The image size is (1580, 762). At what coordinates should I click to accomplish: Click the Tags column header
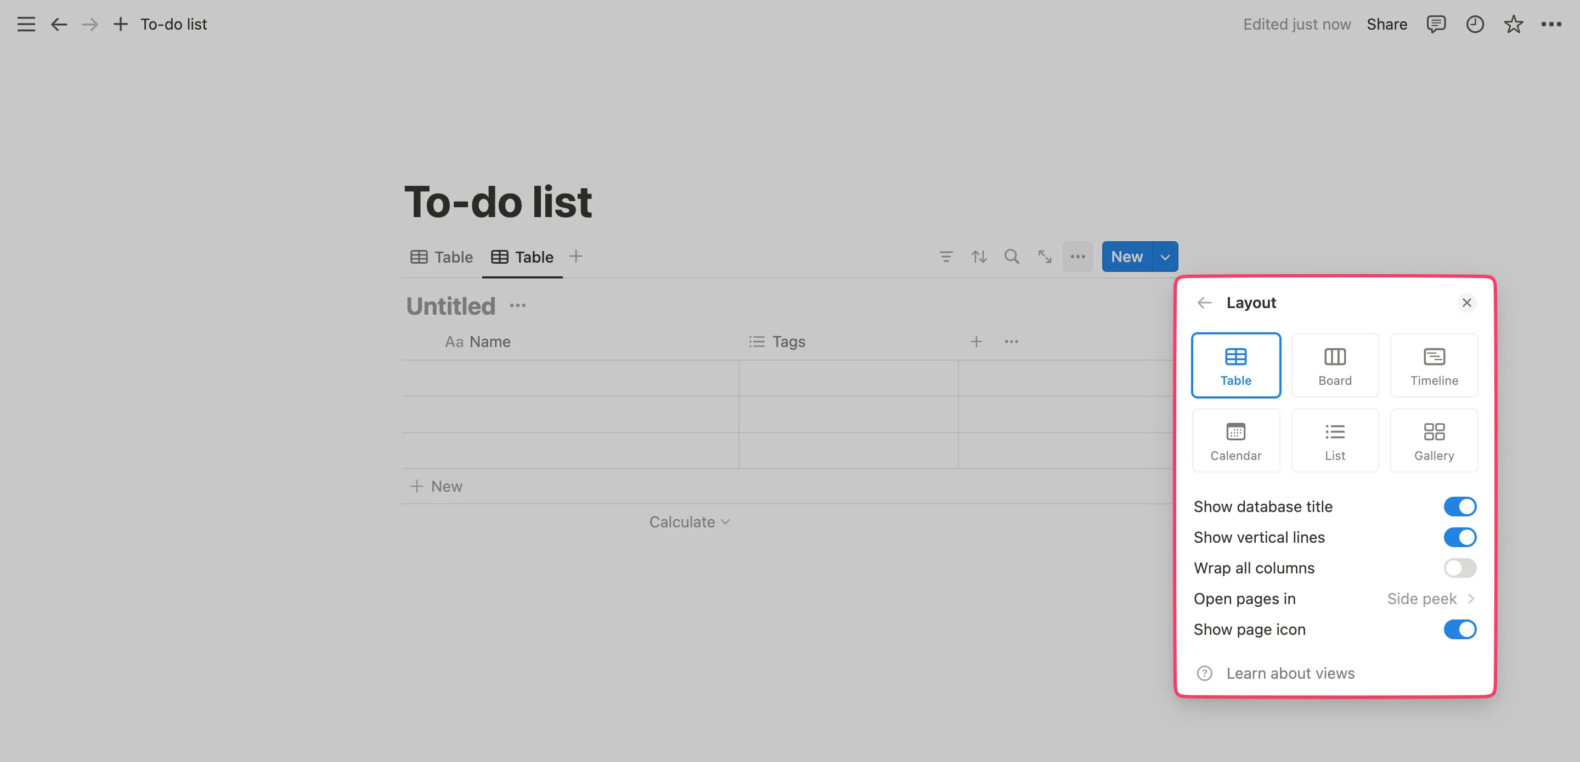click(x=777, y=342)
